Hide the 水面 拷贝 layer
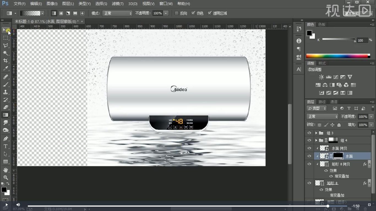This screenshot has width=376, height=211. 309,148
